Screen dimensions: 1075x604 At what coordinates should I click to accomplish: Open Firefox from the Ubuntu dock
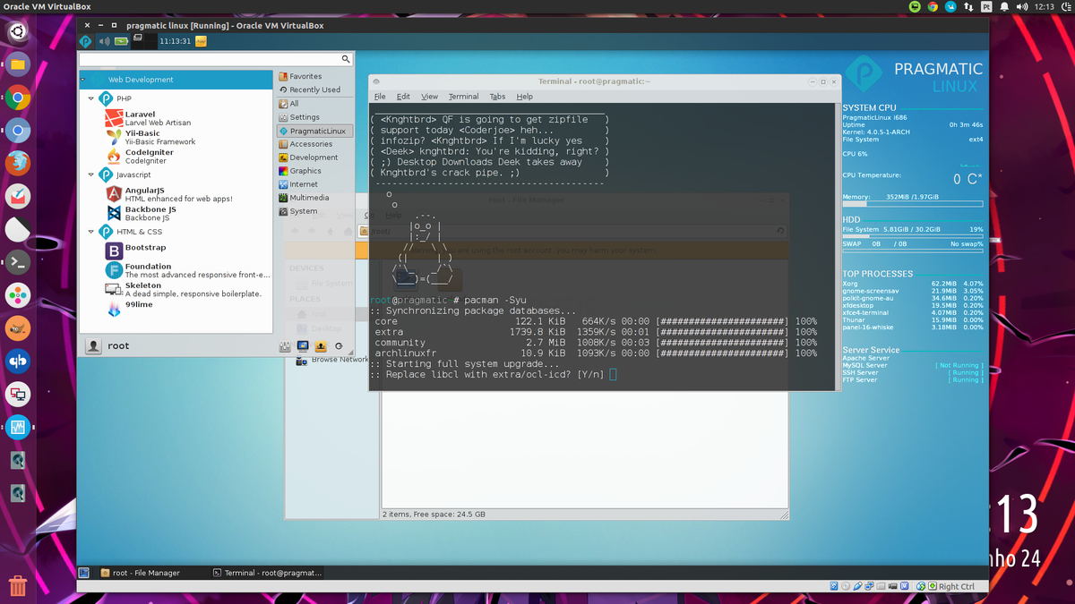tap(18, 164)
